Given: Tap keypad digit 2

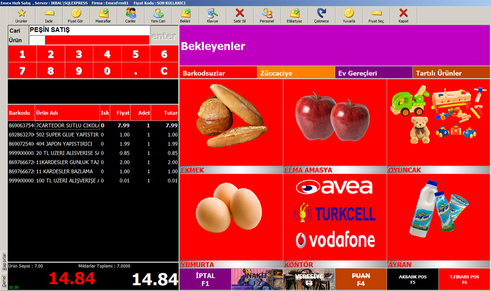Looking at the screenshot, I should [x=51, y=54].
